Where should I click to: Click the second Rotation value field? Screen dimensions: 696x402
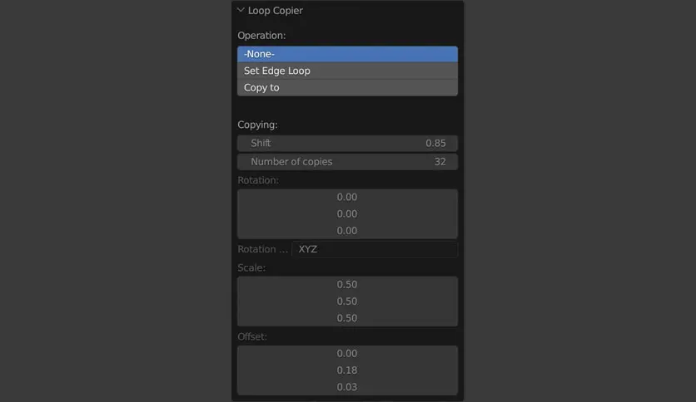tap(347, 213)
